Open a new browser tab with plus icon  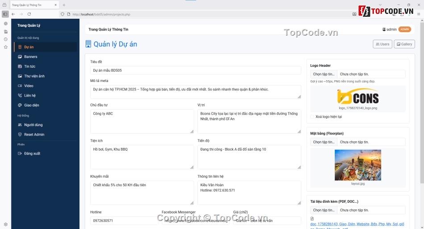(64, 5)
